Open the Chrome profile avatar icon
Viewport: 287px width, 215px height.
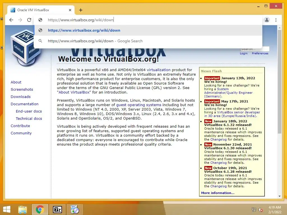point(267,20)
